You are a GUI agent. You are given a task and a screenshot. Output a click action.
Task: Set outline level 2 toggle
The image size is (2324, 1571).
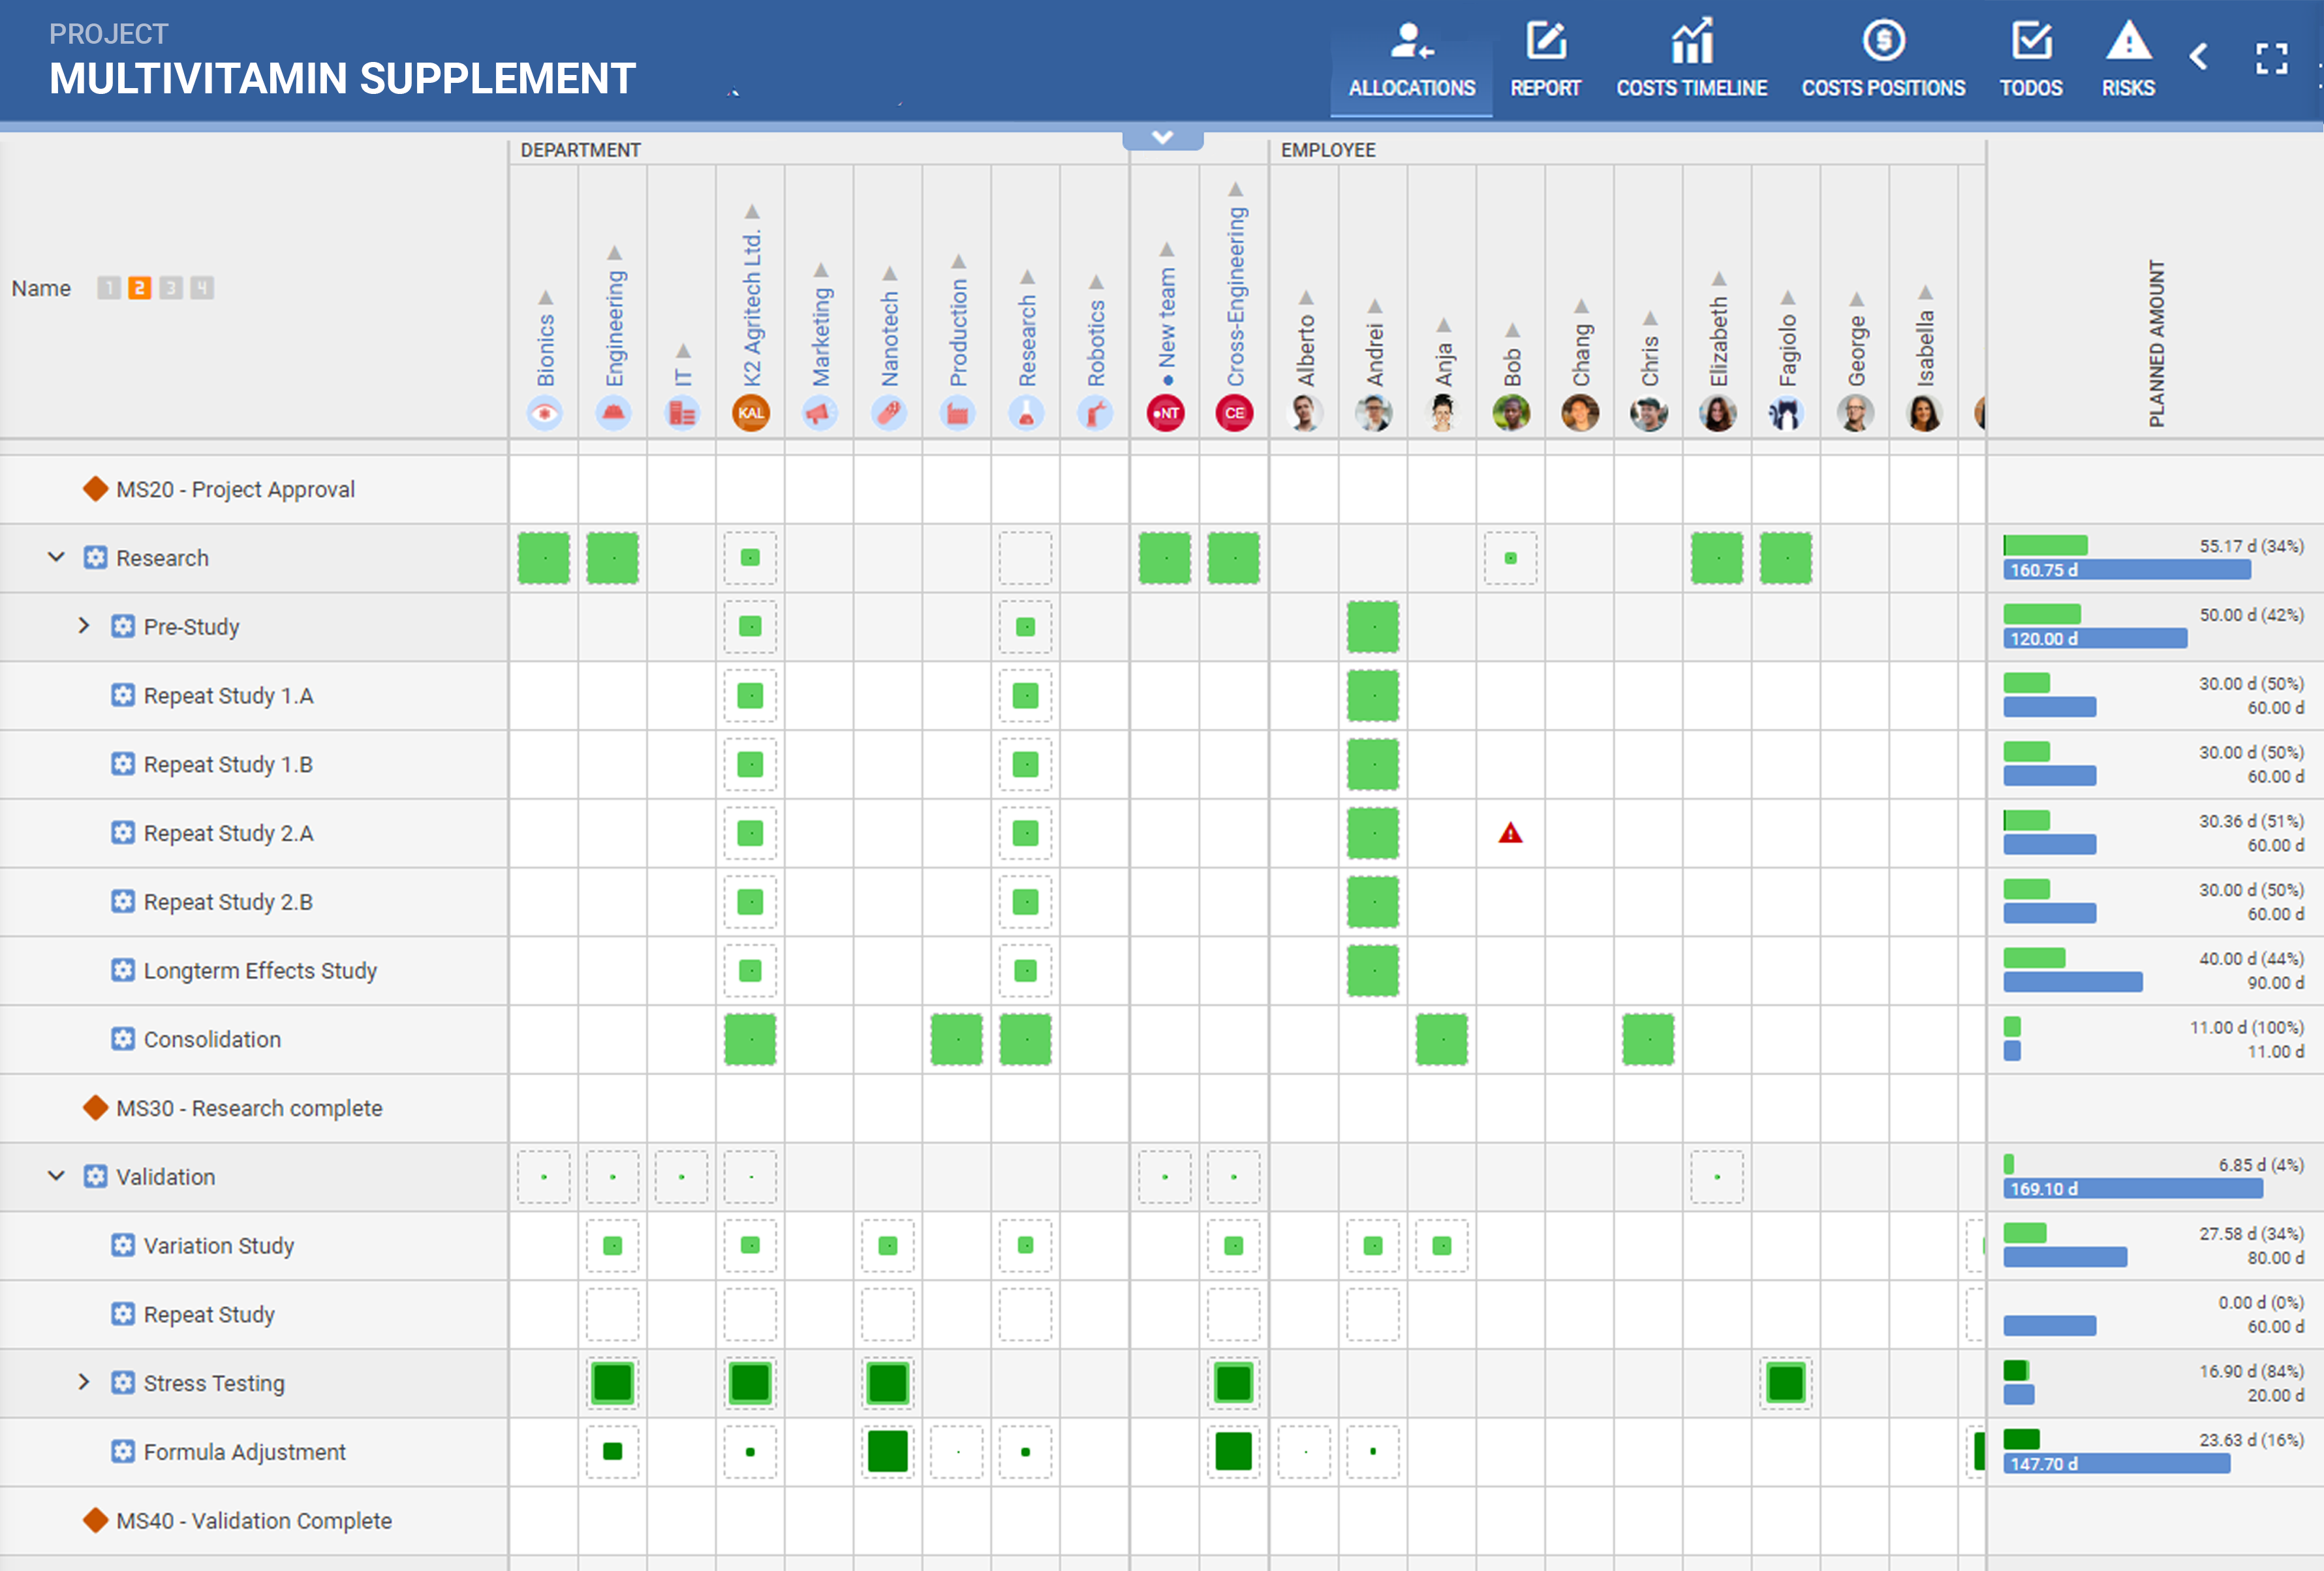pos(140,289)
